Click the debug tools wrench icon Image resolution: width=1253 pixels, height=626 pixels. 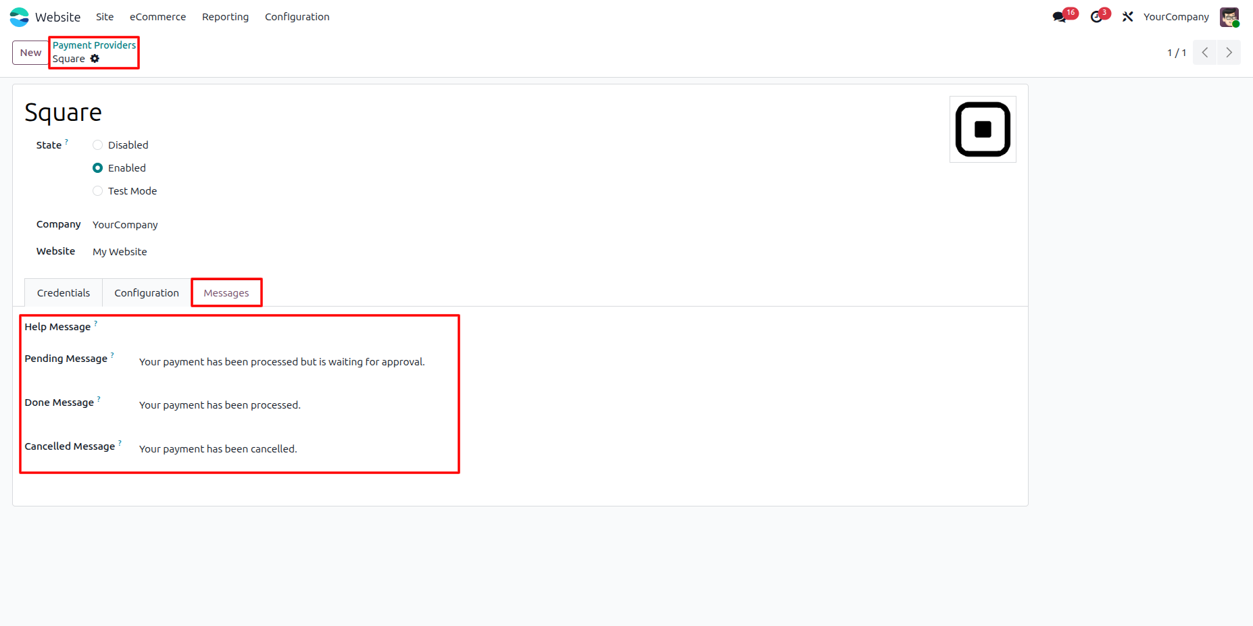[1127, 17]
